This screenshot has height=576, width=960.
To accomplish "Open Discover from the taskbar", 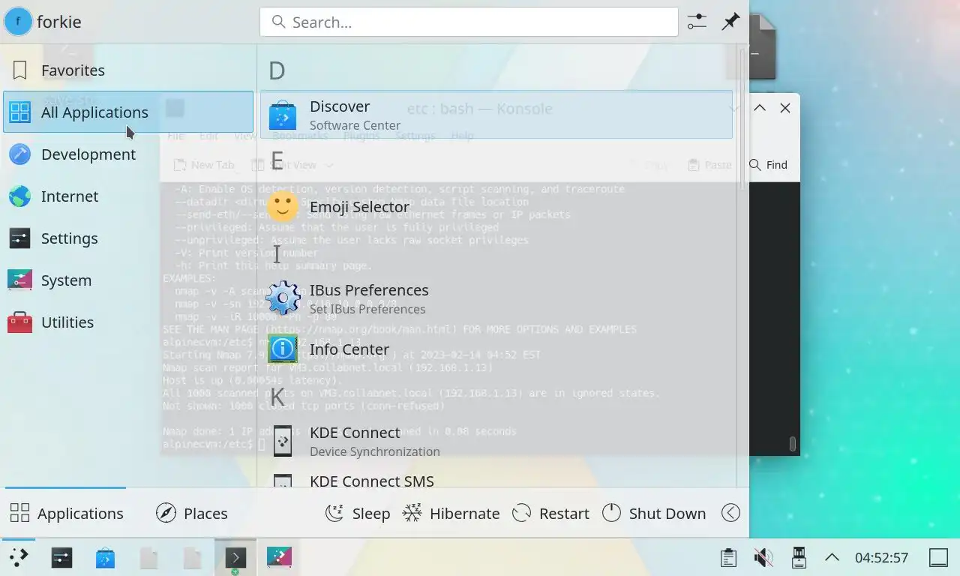I will (105, 557).
